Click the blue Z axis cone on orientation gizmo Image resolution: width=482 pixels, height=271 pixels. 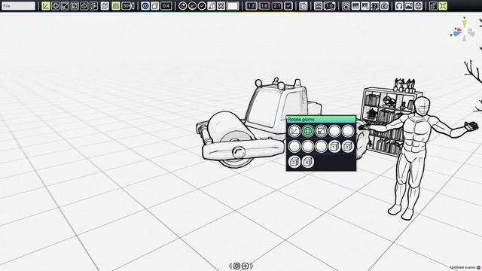(457, 33)
